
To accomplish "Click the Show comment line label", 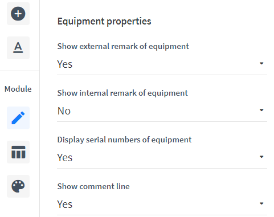I will click(x=93, y=186).
